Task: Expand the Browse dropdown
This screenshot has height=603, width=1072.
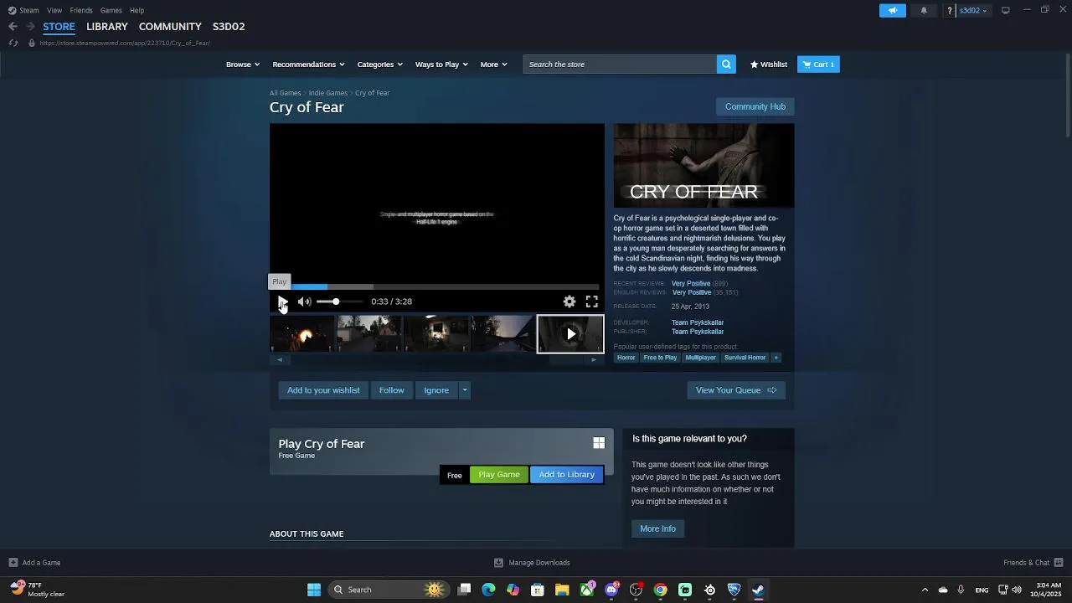Action: pos(243,64)
